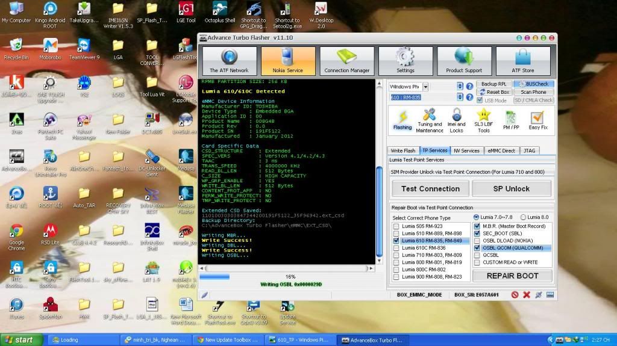Switch to TP Services tab
Image resolution: width=617 pixels, height=346 pixels.
click(435, 150)
